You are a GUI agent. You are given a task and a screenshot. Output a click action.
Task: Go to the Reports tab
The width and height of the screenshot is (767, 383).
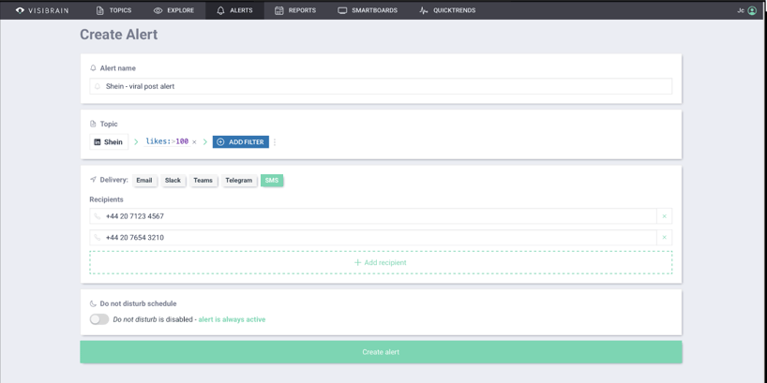tap(295, 10)
